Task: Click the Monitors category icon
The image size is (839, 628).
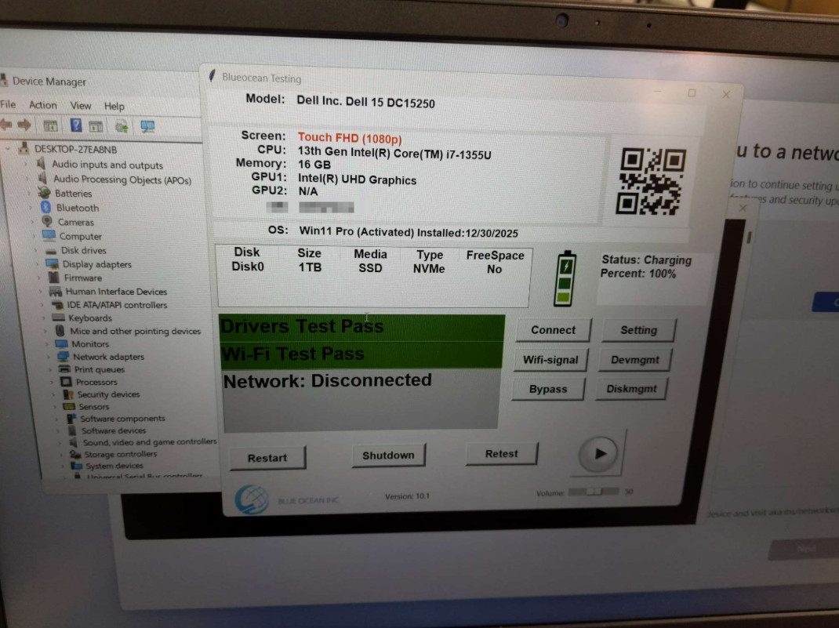Action: click(x=61, y=343)
